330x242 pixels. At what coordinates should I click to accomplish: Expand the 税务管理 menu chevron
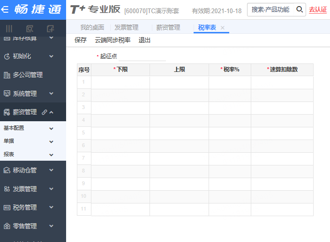[51, 207]
